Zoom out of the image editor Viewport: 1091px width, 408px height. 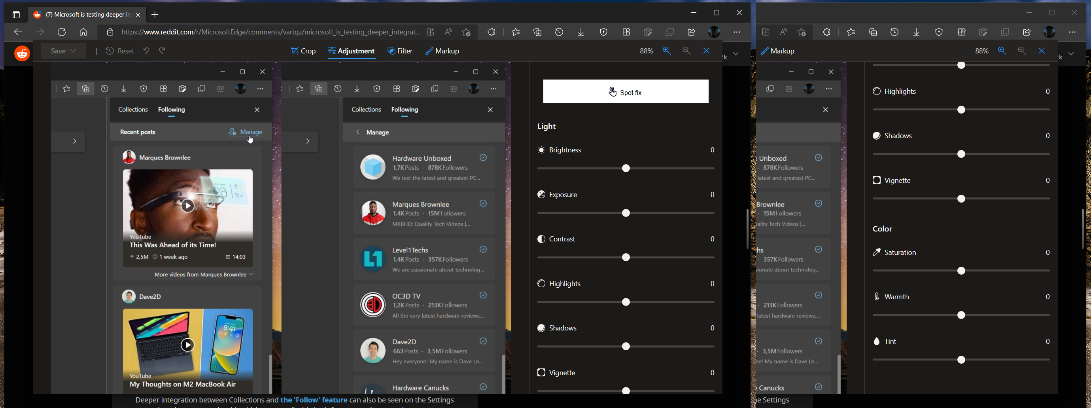[686, 51]
